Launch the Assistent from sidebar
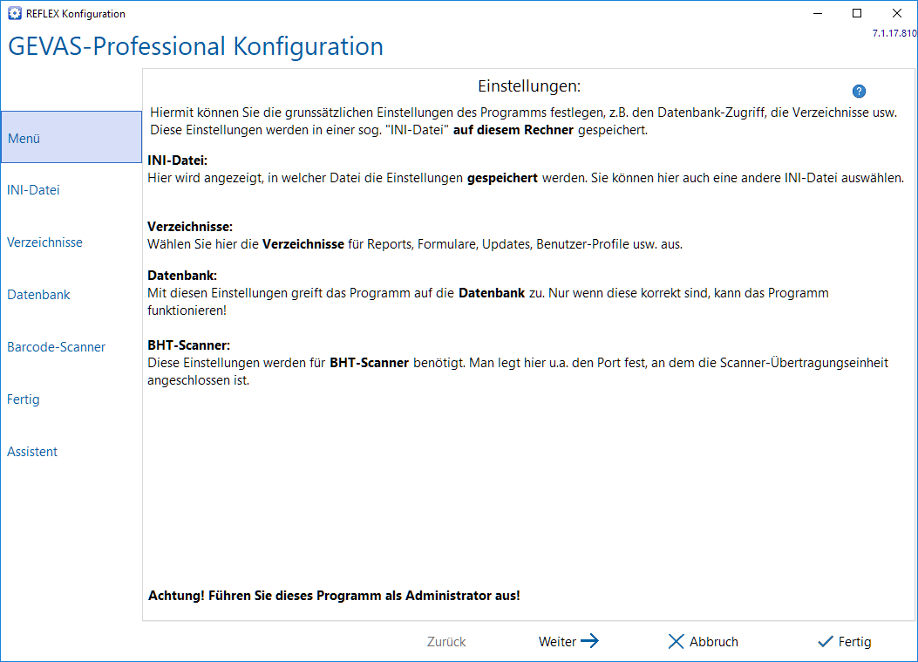 32,452
